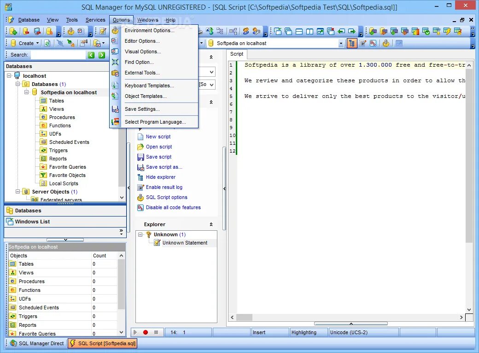479x353 pixels.
Task: Collapse the Server Objects (1) tree node
Action: point(18,191)
